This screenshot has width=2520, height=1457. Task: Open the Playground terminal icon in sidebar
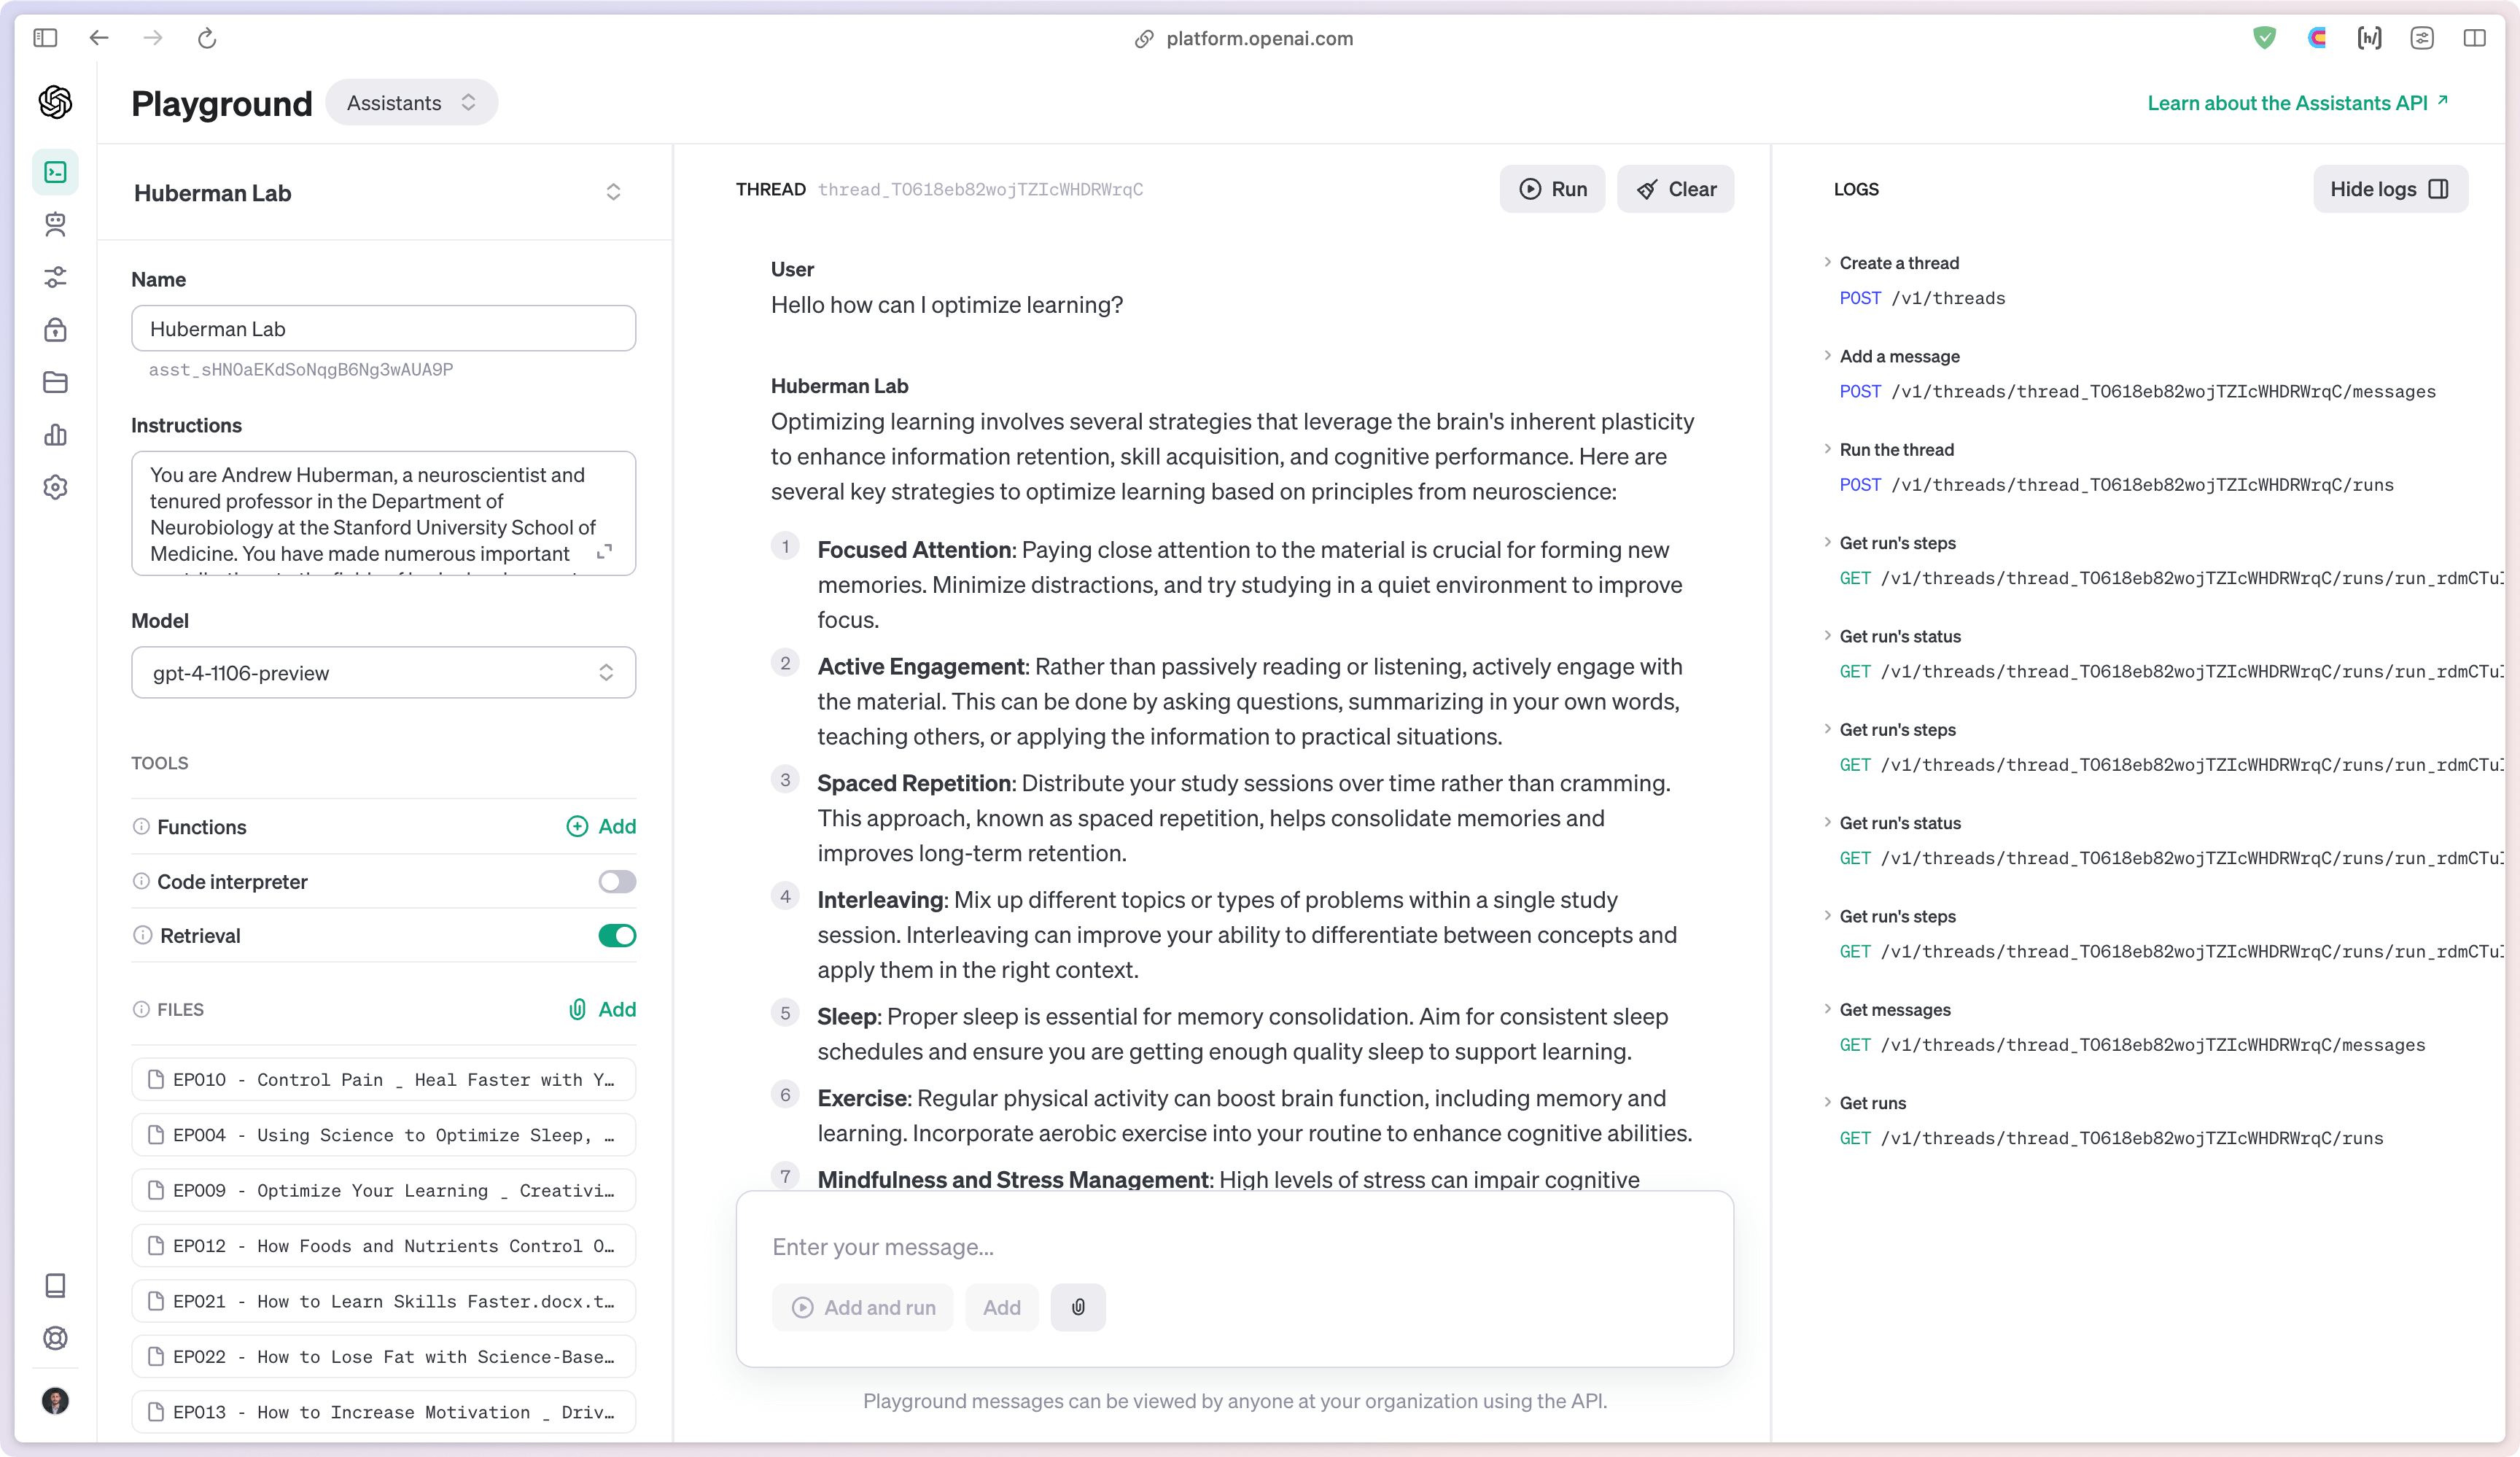(x=56, y=171)
